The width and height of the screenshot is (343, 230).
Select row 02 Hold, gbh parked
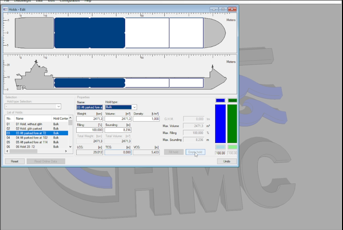(37, 128)
